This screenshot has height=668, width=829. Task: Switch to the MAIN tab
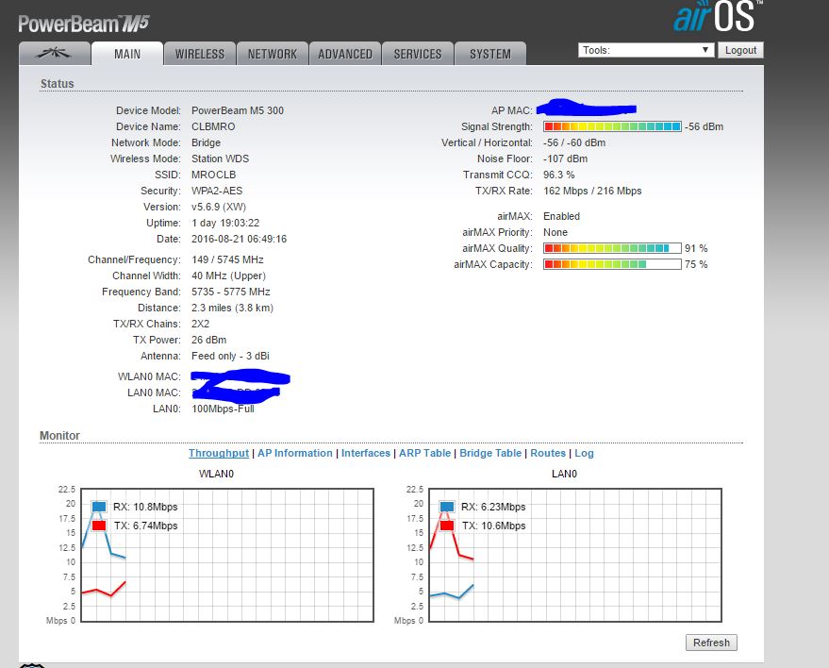127,54
